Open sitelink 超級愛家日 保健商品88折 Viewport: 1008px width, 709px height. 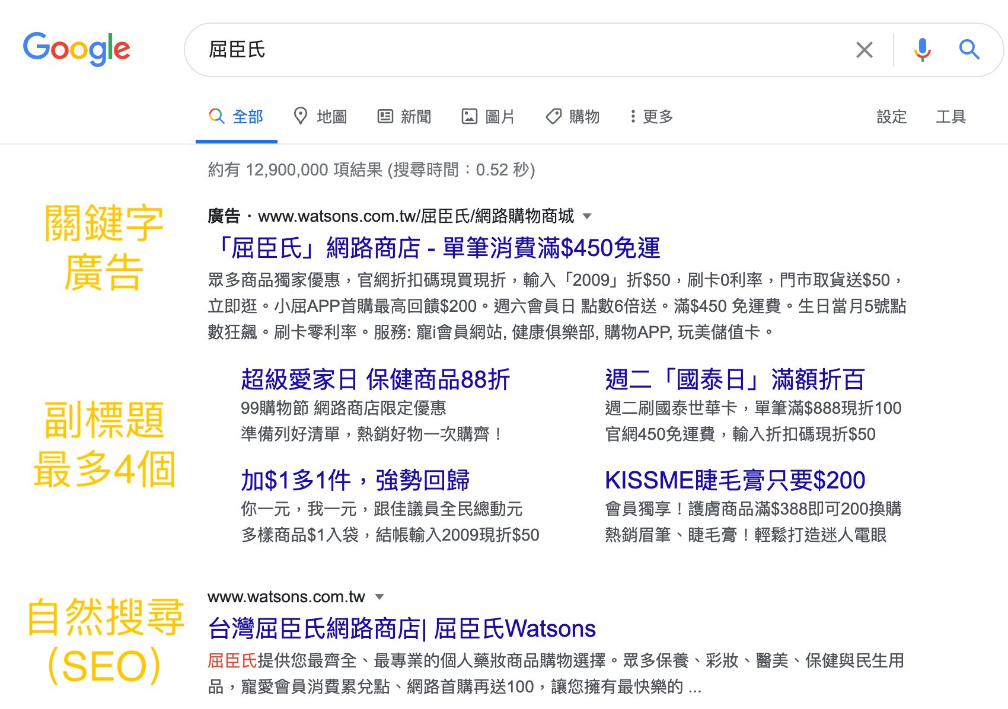[375, 379]
